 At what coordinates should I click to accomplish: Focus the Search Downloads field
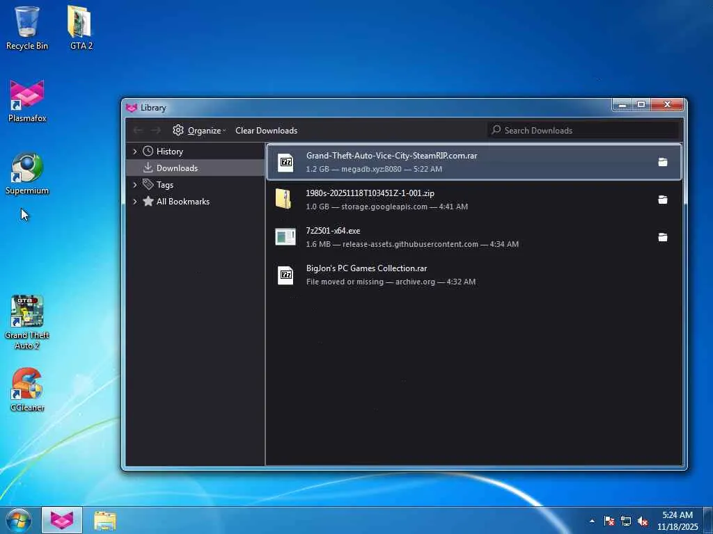(x=583, y=130)
